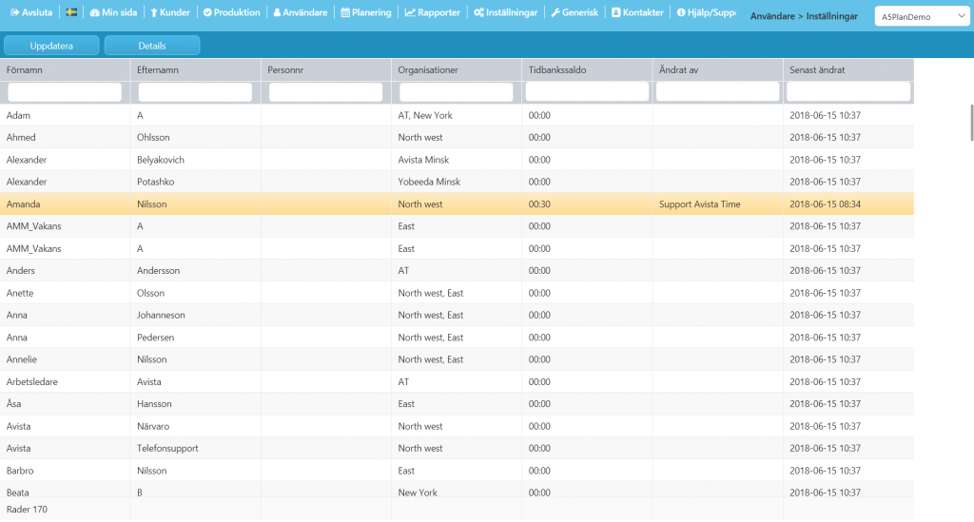Select the Ahmed row
974x522 pixels.
[457, 137]
